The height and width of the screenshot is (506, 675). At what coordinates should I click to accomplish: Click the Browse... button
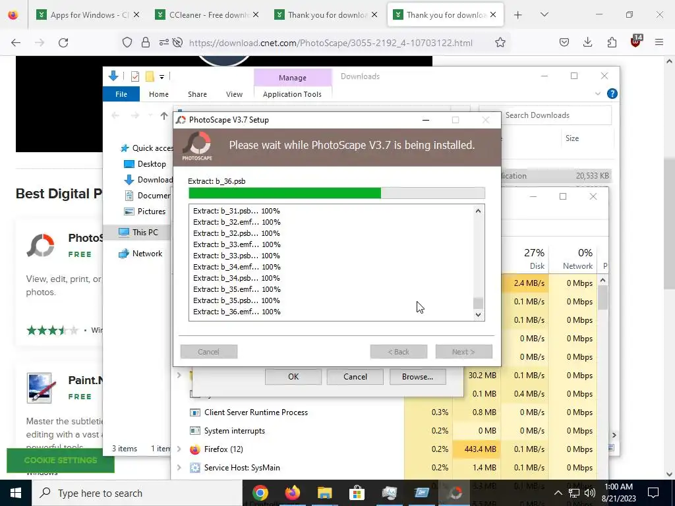[417, 376]
